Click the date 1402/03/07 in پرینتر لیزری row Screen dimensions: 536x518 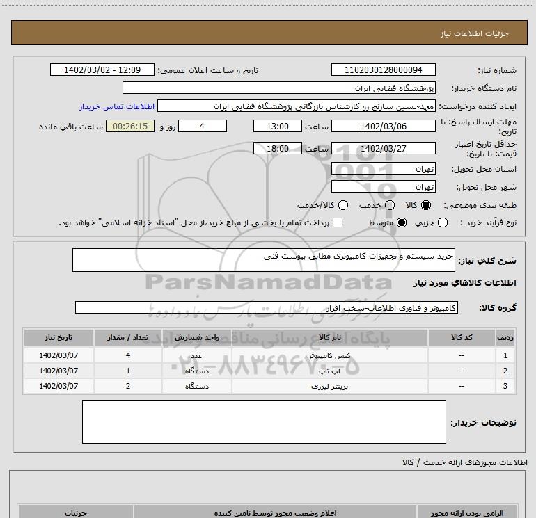[58, 386]
